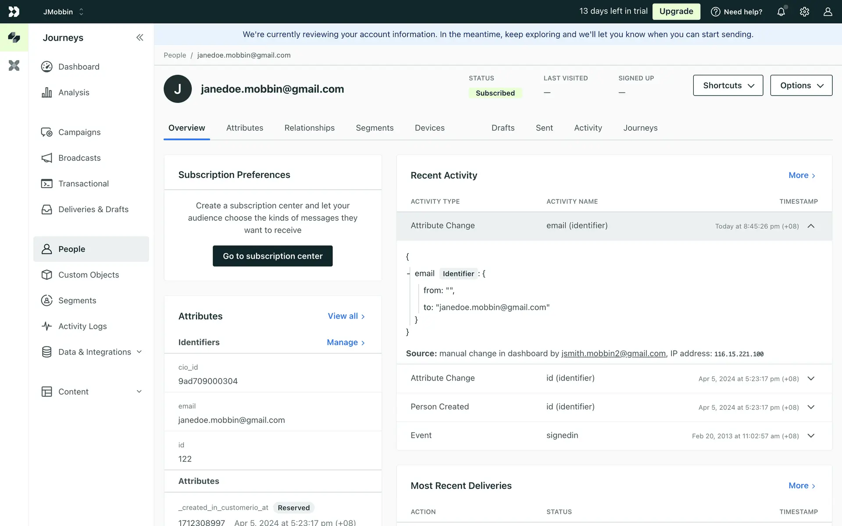The width and height of the screenshot is (842, 526).
Task: Expand the signedin Event activity row
Action: (x=811, y=436)
